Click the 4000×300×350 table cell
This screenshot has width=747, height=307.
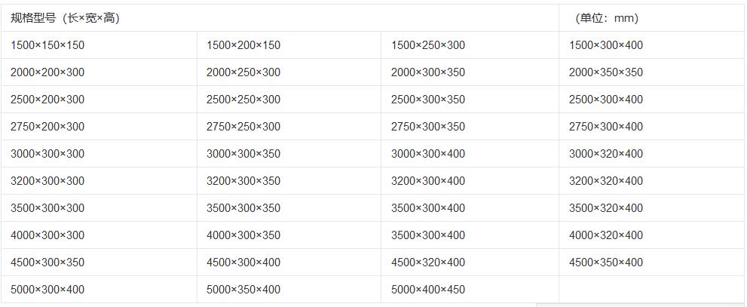tap(243, 235)
